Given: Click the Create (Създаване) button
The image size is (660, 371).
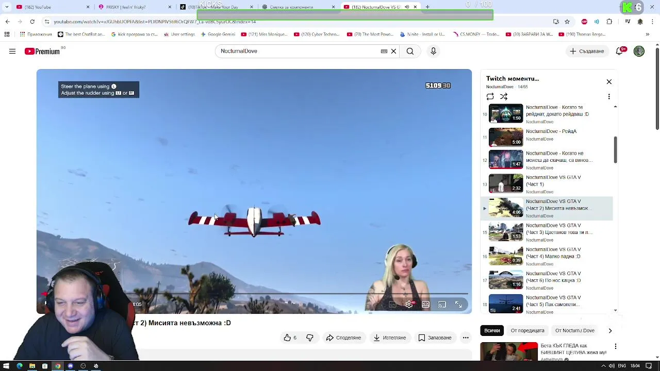Looking at the screenshot, I should (586, 51).
